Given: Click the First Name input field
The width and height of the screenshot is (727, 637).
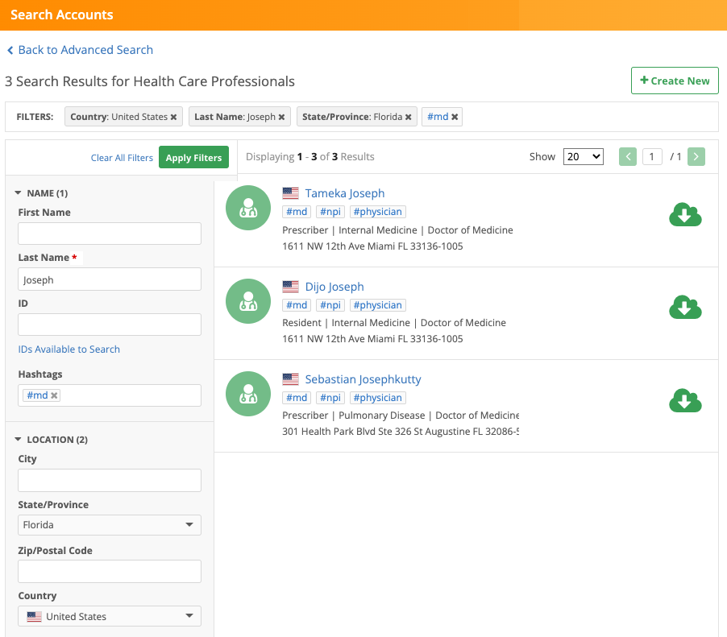Looking at the screenshot, I should [110, 234].
